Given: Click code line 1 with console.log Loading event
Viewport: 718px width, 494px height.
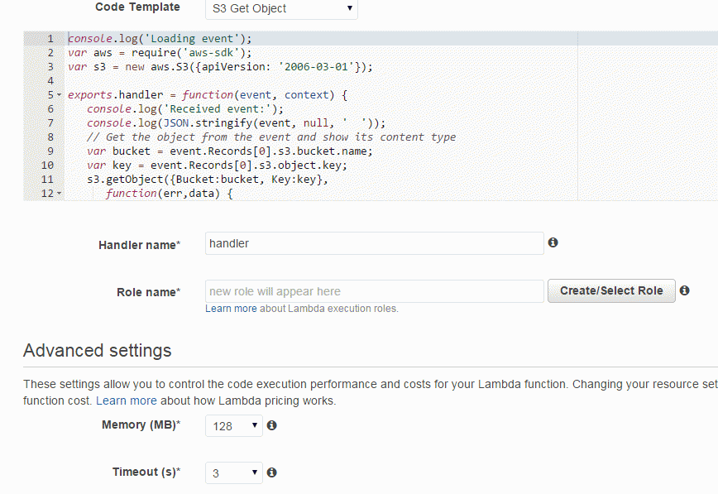Looking at the screenshot, I should tap(160, 39).
